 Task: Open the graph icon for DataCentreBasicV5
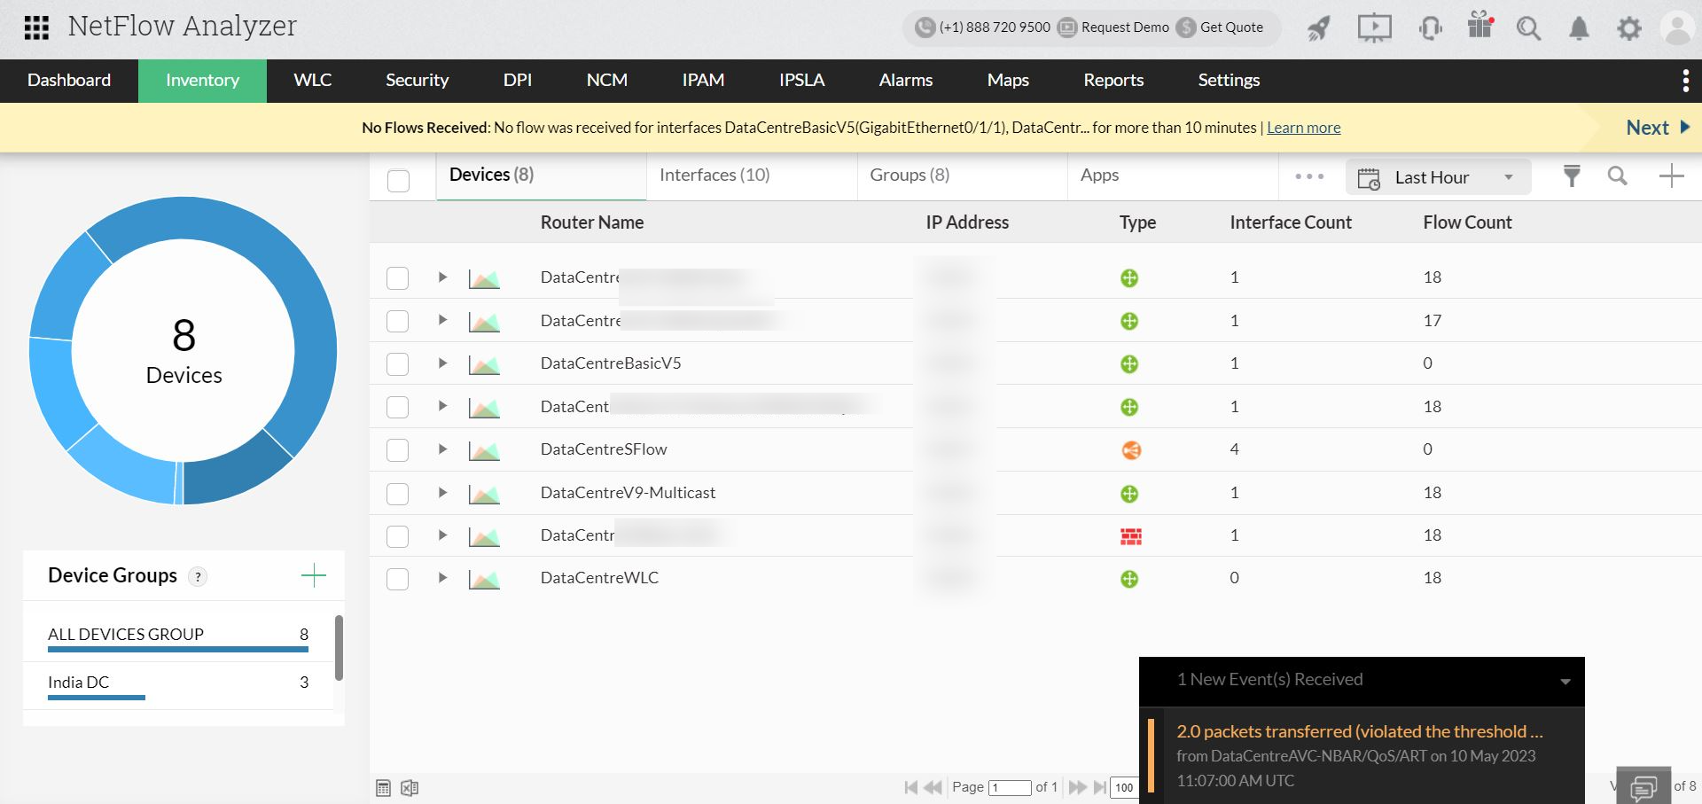(x=484, y=364)
